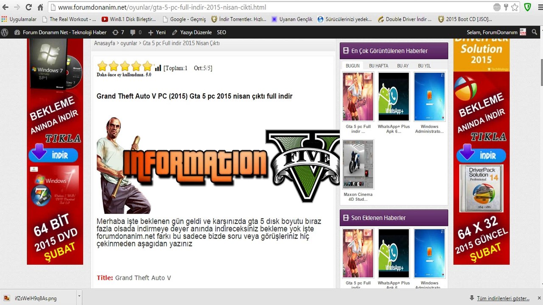This screenshot has width=543, height=305.
Task: Click the browser forward arrow
Action: 17,7
